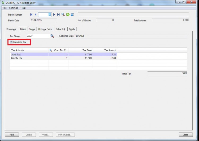Click the Close button at bottom right
This screenshot has height=141, width=199.
(185, 135)
